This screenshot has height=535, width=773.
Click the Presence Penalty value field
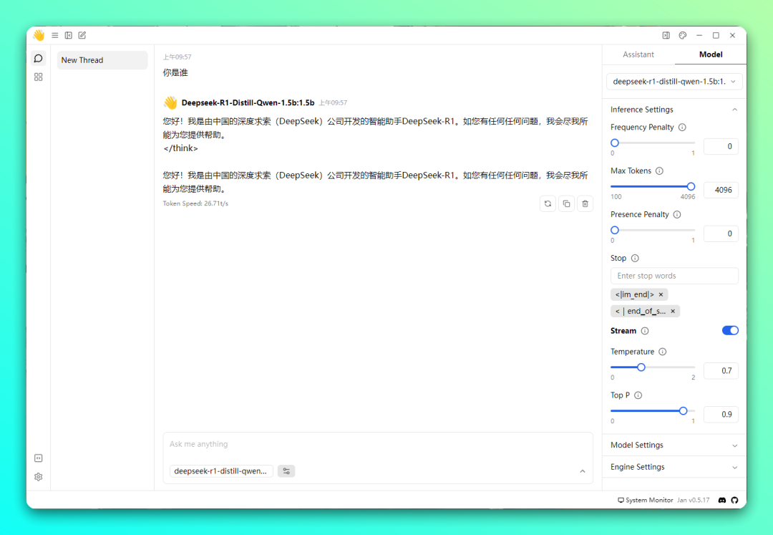(721, 233)
